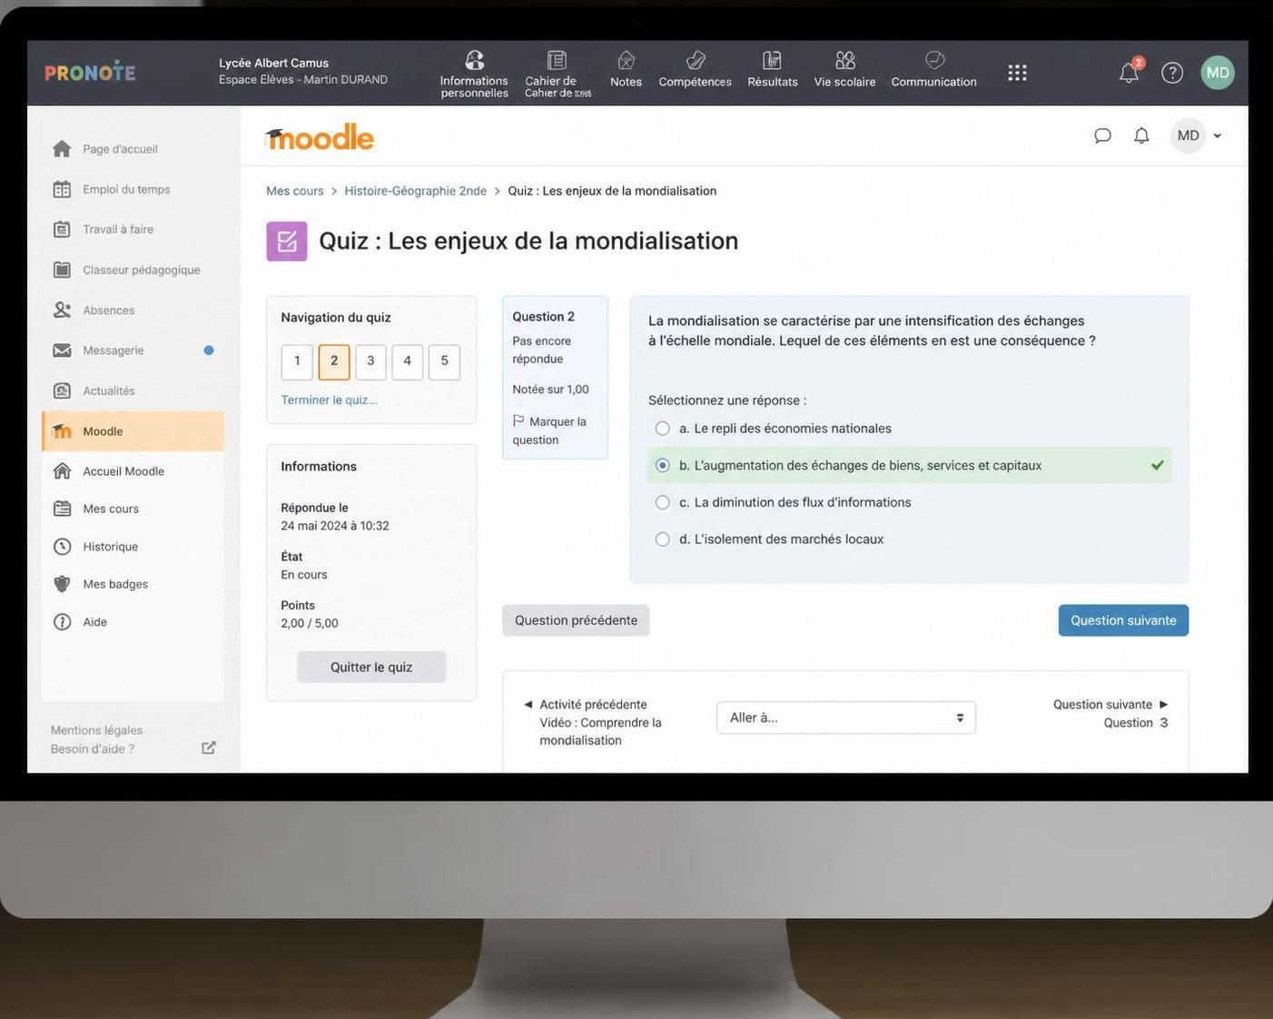Open Cahier de textes menu
The width and height of the screenshot is (1273, 1019).
pos(557,74)
